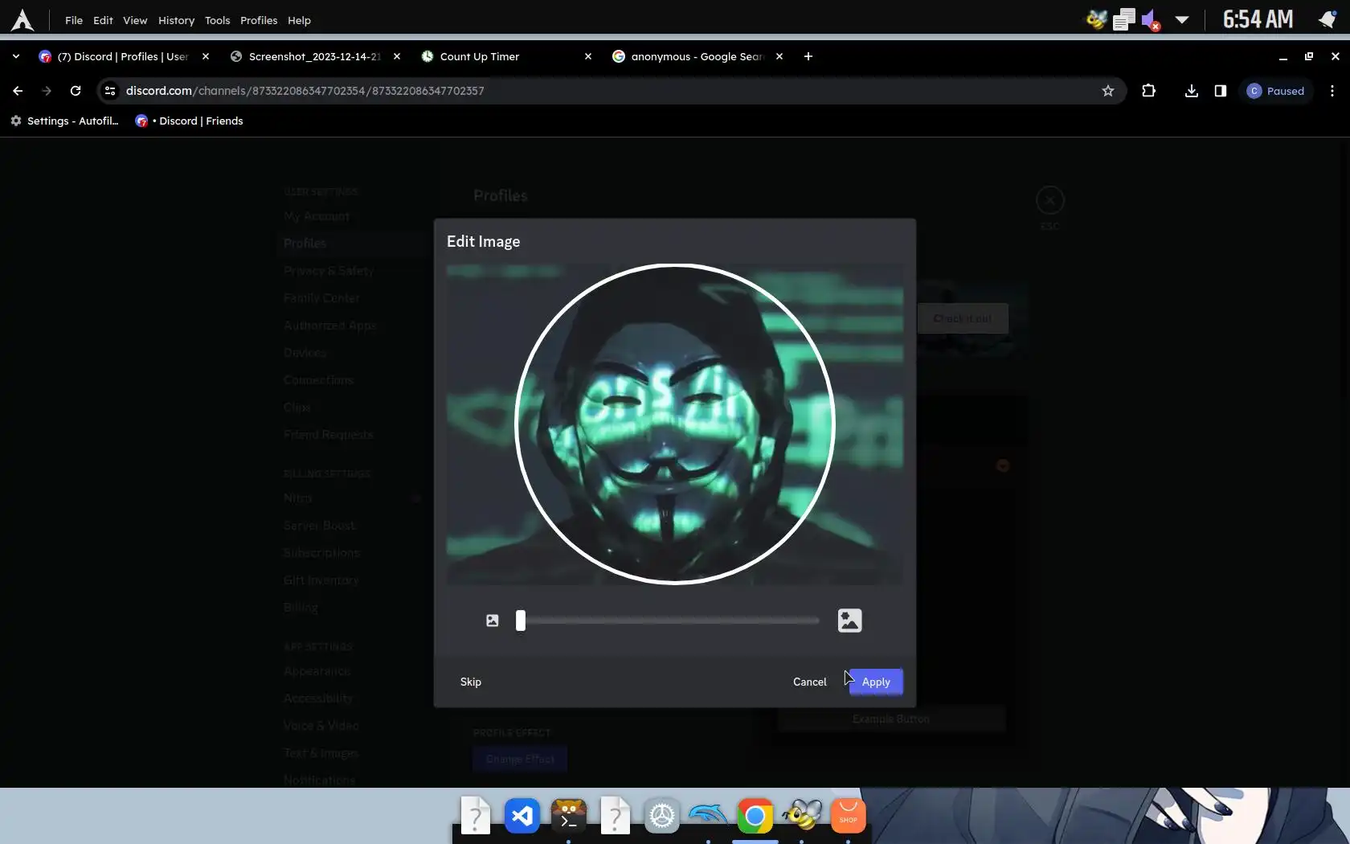Screen dimensions: 1350x844
Task: Open the browser extensions menu
Action: tap(1149, 91)
